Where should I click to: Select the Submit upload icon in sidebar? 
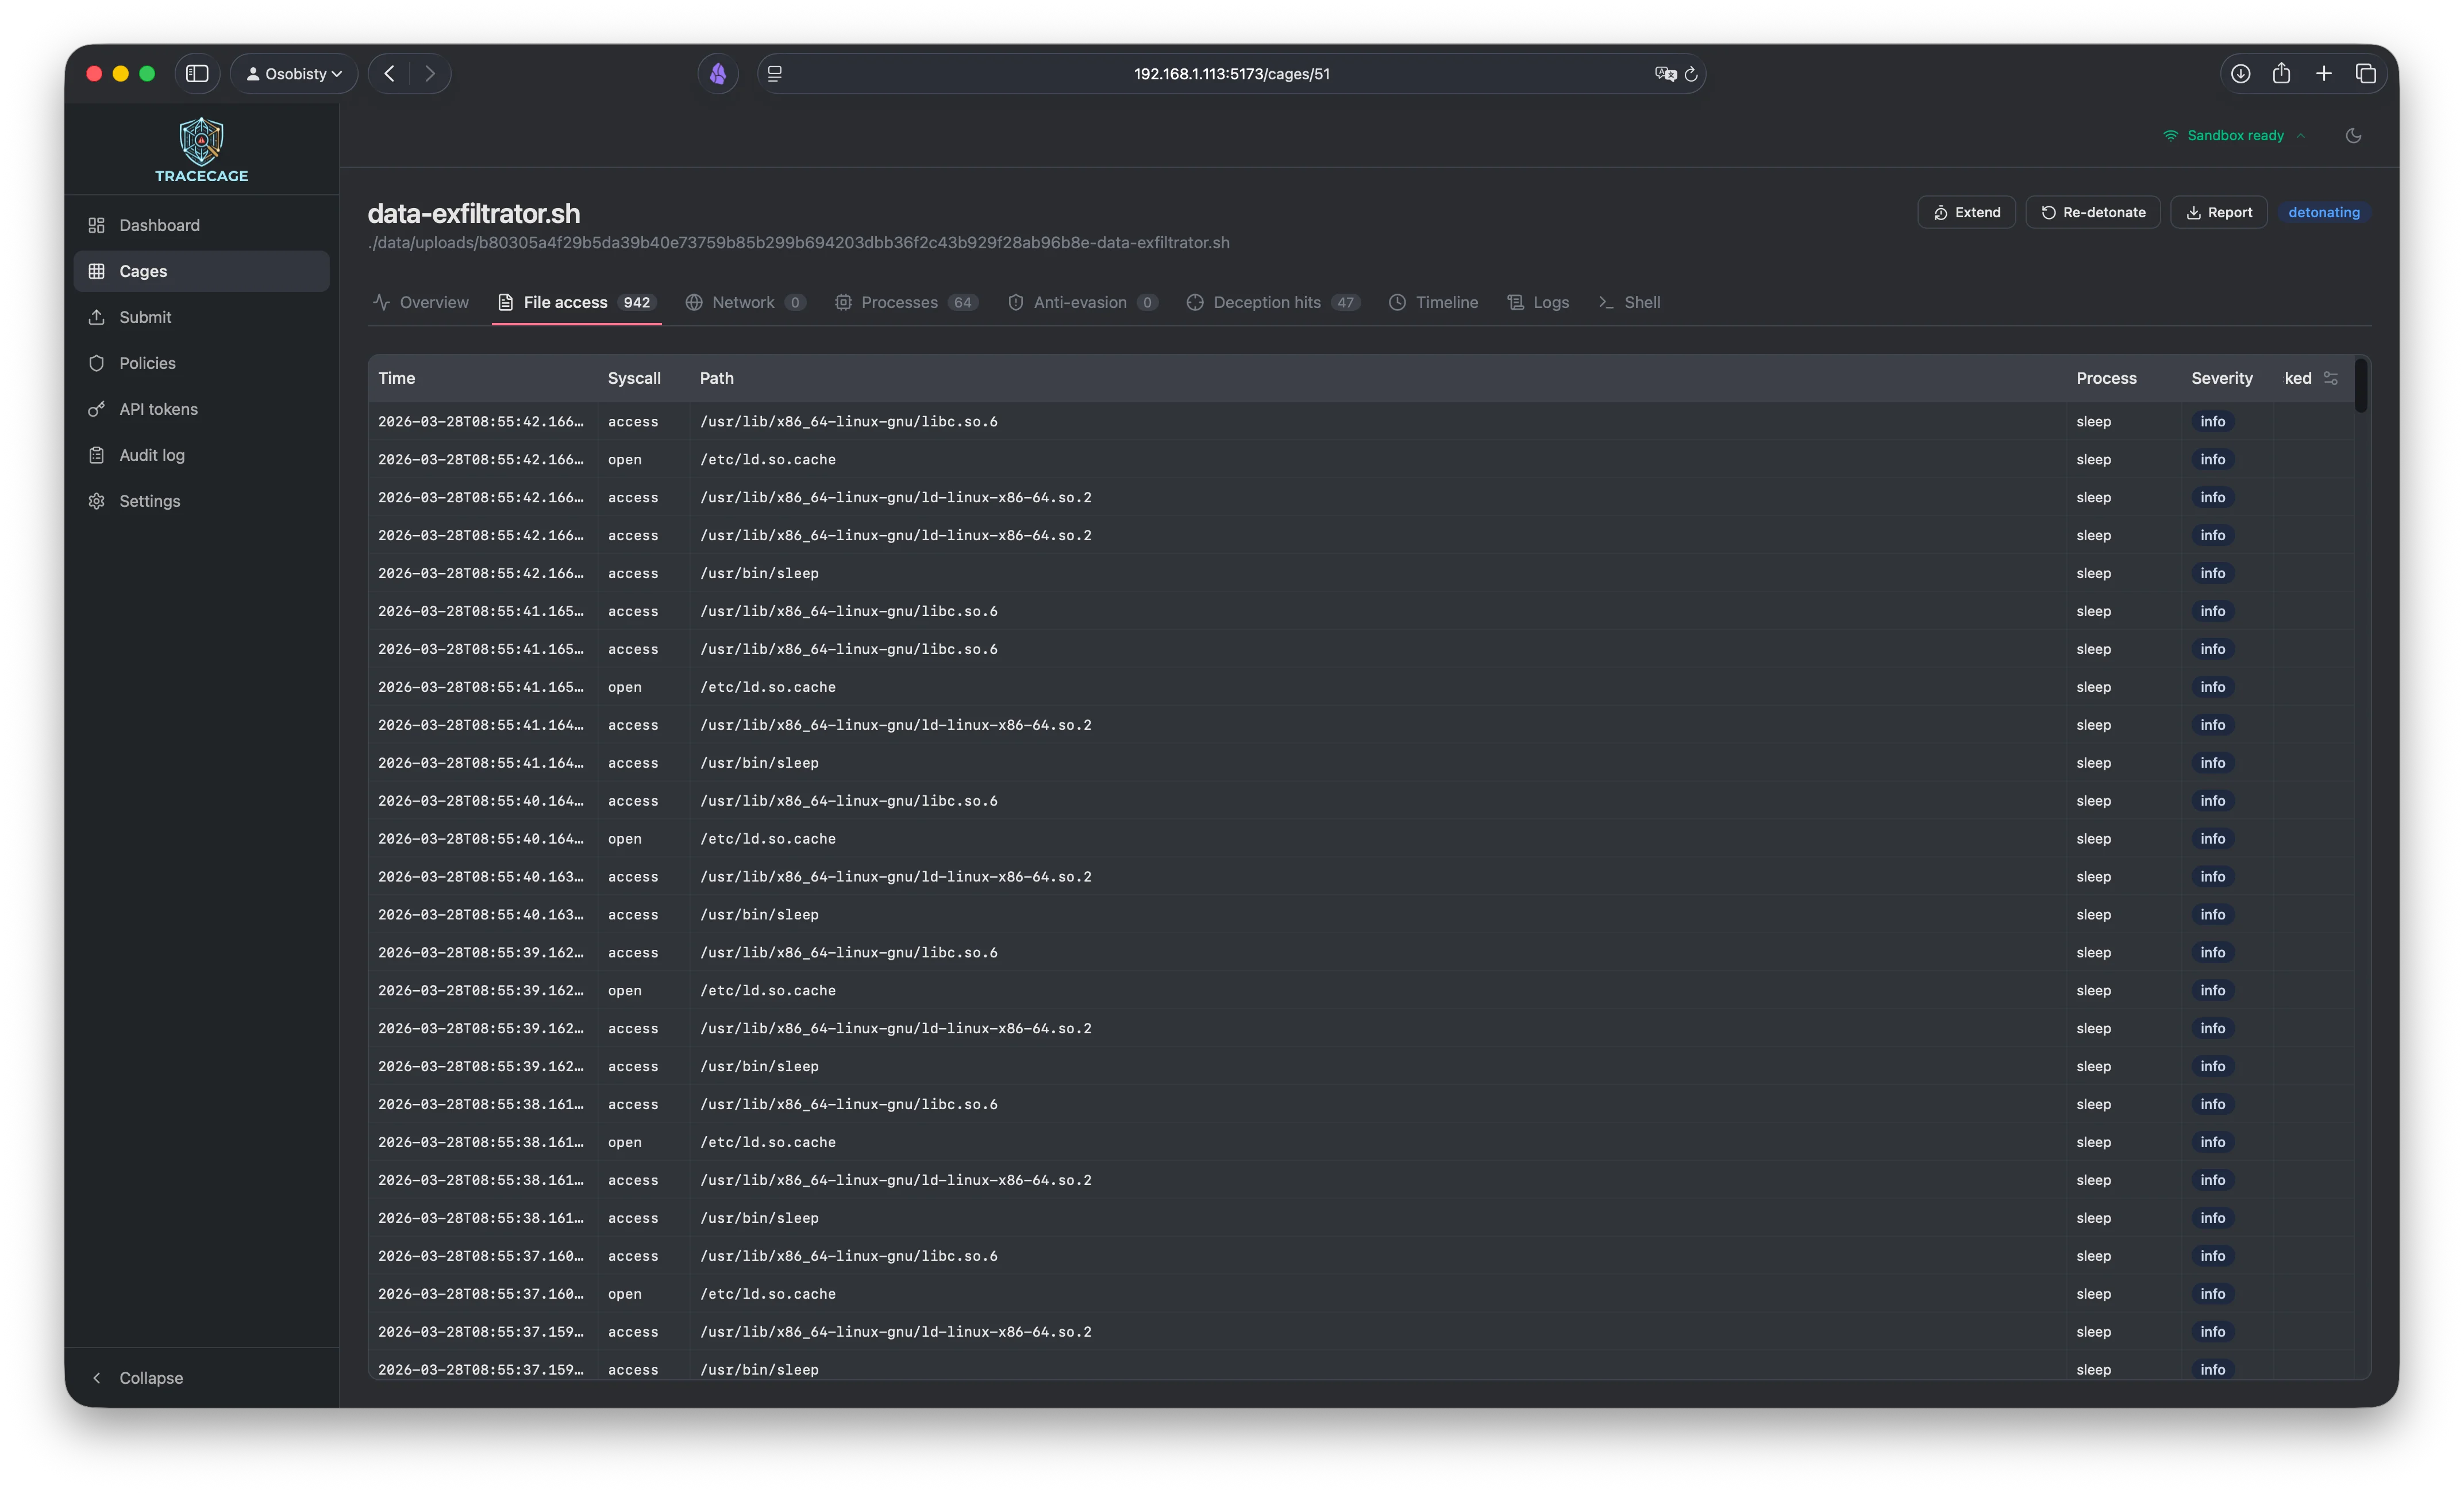coord(97,317)
